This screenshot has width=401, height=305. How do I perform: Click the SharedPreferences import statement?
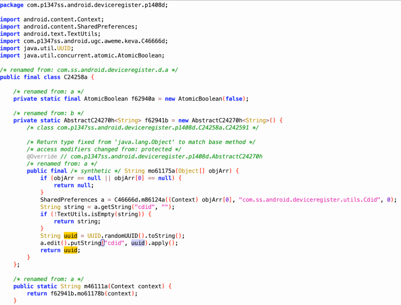[x=80, y=27]
